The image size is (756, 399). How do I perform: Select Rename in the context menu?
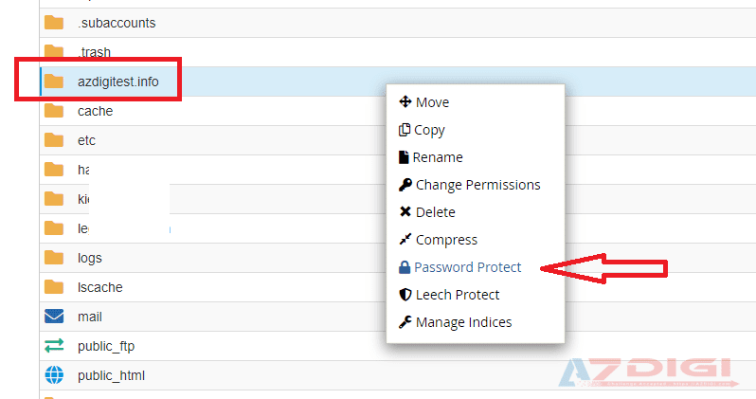pos(437,157)
